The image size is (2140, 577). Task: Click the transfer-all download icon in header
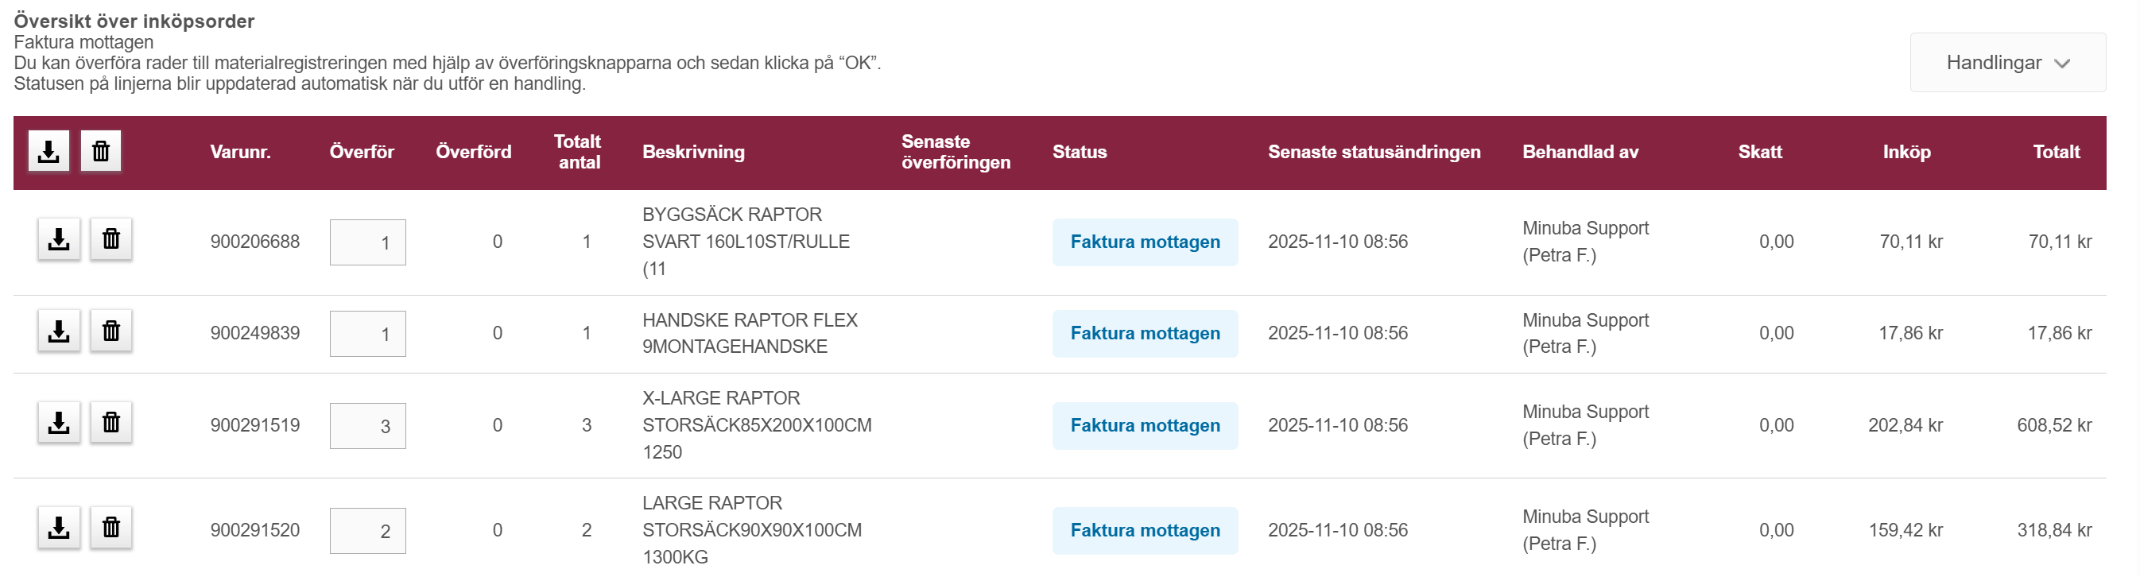[x=49, y=151]
